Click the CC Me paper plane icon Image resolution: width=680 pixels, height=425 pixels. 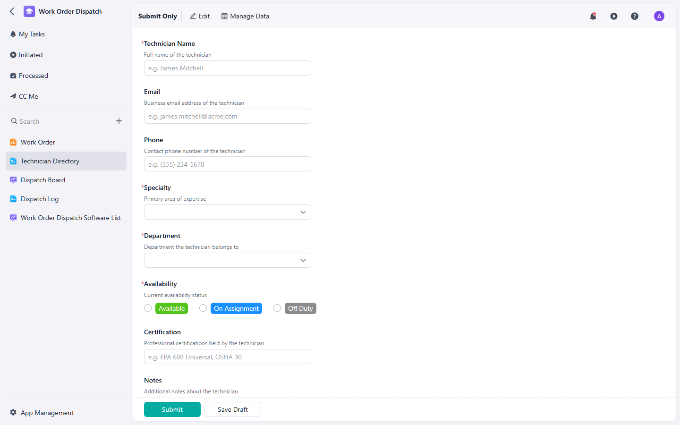pos(13,96)
